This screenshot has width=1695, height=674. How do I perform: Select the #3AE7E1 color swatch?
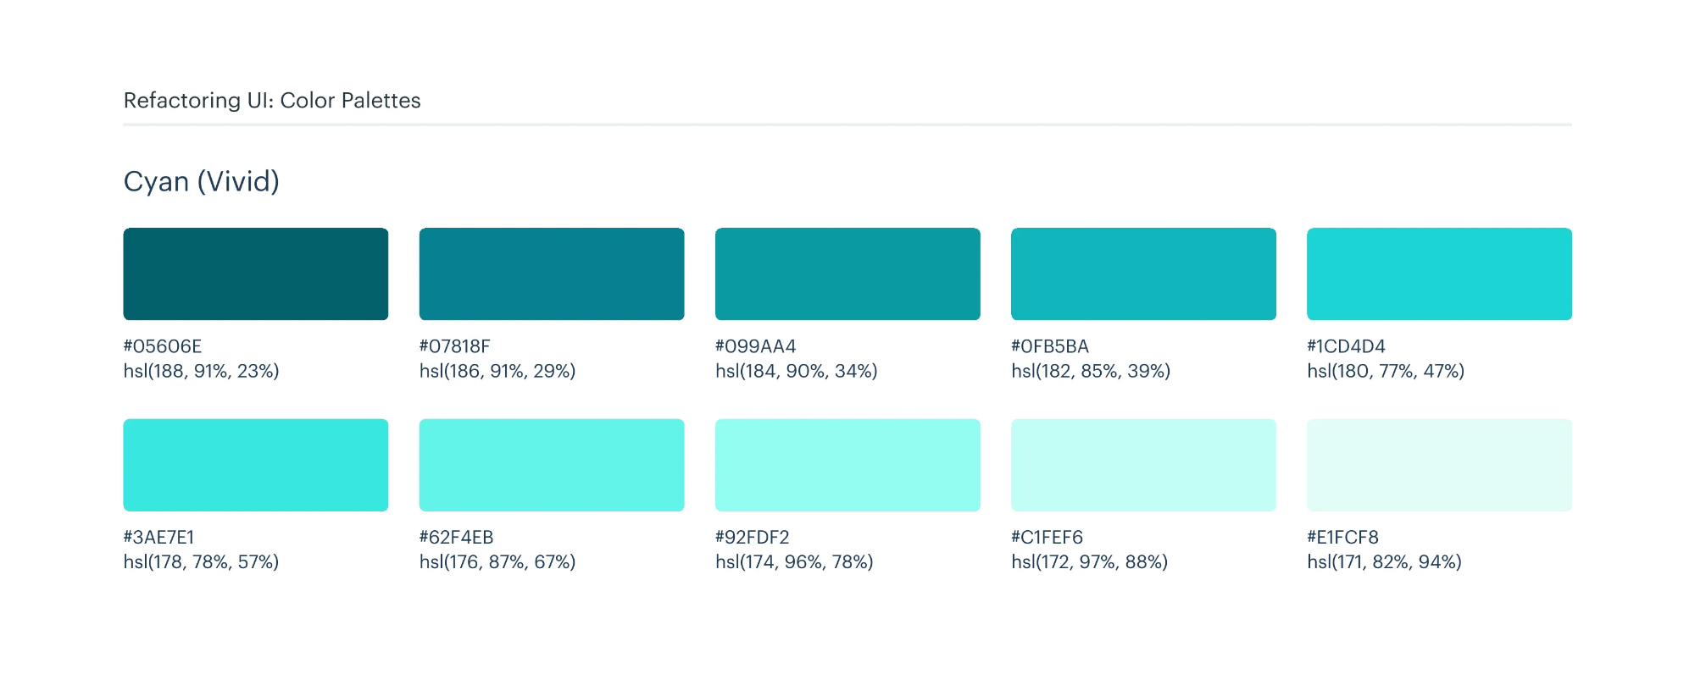pos(255,465)
